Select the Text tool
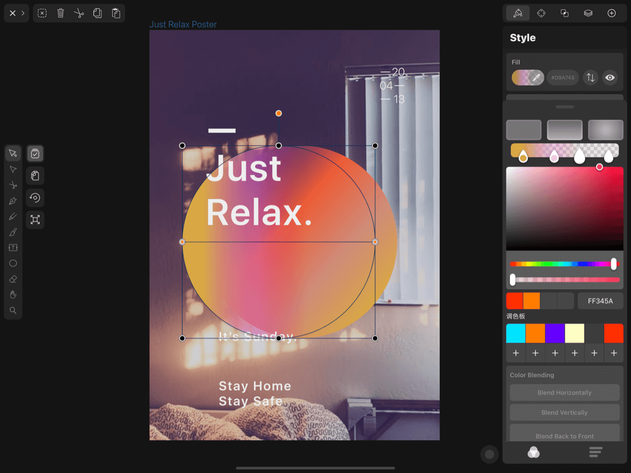The height and width of the screenshot is (473, 631). 13,247
